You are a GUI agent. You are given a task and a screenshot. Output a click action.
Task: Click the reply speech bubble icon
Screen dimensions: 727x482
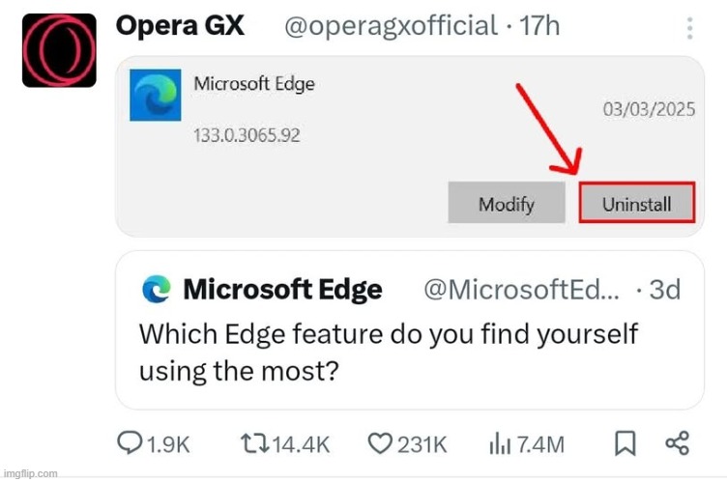pyautogui.click(x=130, y=442)
